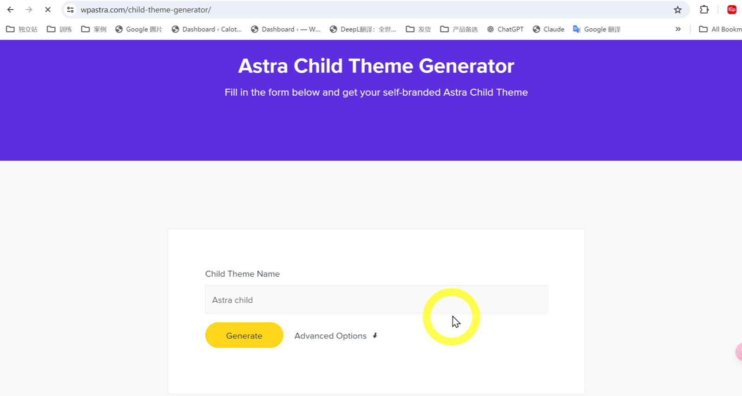Expand Advanced Options

point(336,336)
